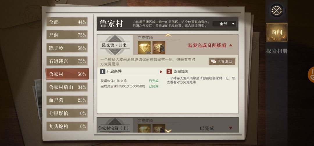Click the 陈文锦·归来 emblem badge
This screenshot has height=146, width=314.
coord(115,45)
